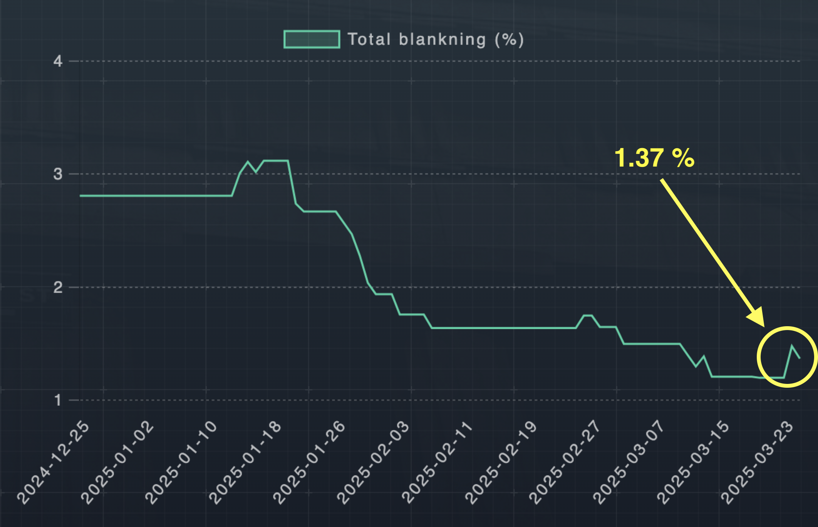Click the 2025-02-03 date label
818x527 pixels.
(373, 462)
